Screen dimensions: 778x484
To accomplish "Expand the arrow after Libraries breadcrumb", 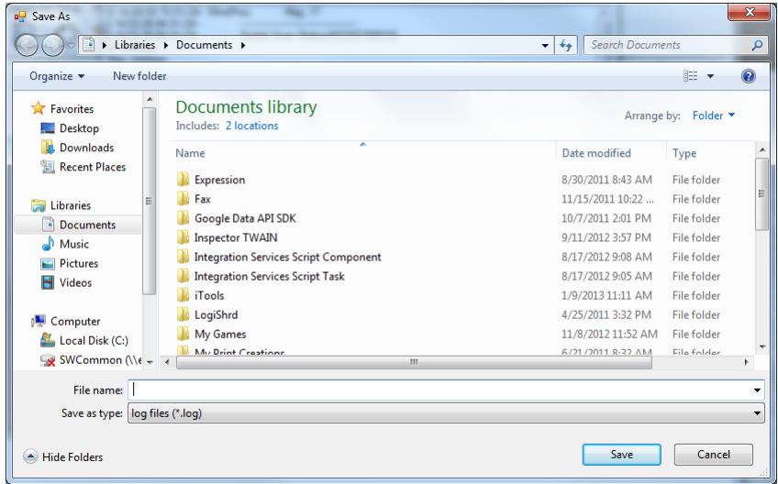I will (166, 45).
